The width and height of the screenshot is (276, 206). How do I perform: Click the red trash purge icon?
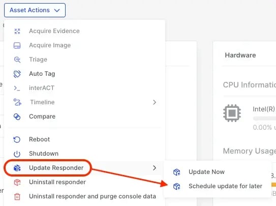tap(17, 196)
